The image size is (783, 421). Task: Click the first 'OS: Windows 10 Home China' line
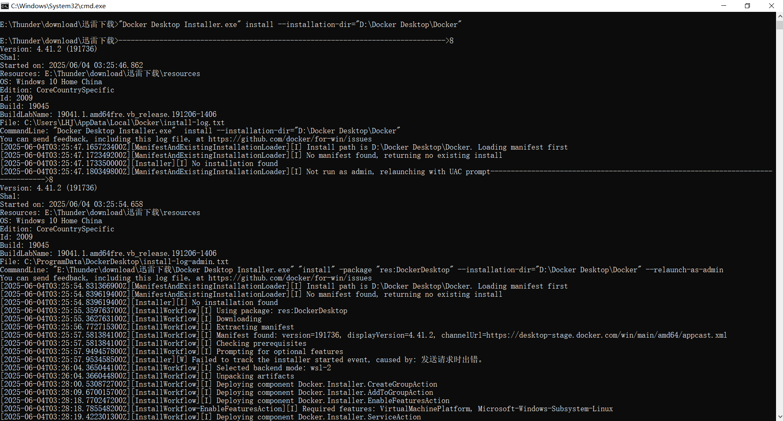[x=51, y=82]
